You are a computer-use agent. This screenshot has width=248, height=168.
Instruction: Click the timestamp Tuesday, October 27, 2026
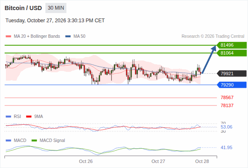click(x=55, y=21)
